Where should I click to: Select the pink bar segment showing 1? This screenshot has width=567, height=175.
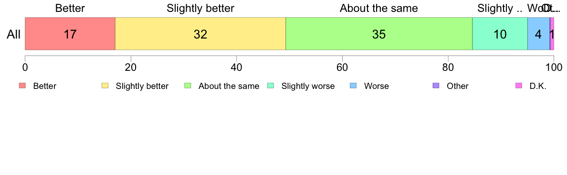(x=552, y=34)
